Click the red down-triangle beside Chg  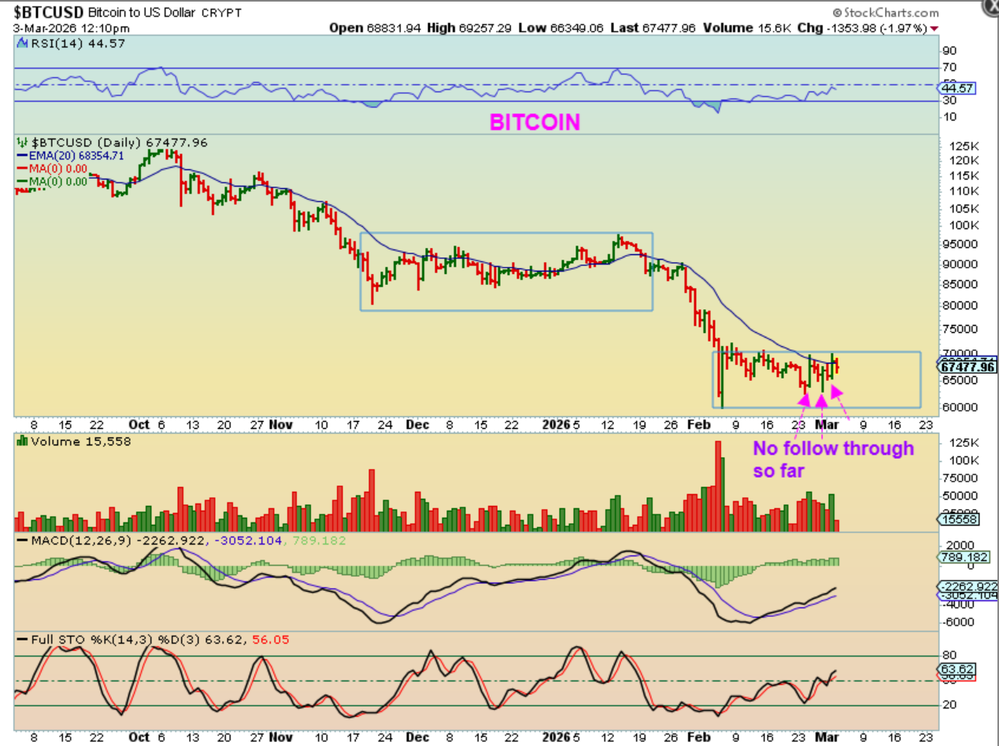click(x=934, y=28)
